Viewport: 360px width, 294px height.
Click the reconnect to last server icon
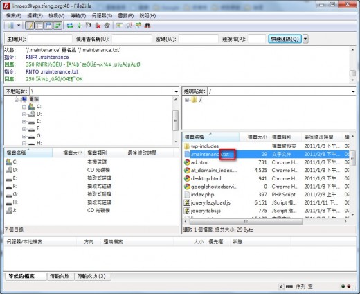pos(107,26)
